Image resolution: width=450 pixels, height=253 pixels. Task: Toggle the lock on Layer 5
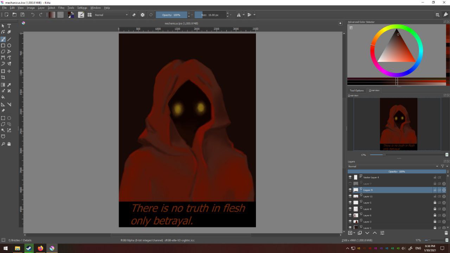435,203
